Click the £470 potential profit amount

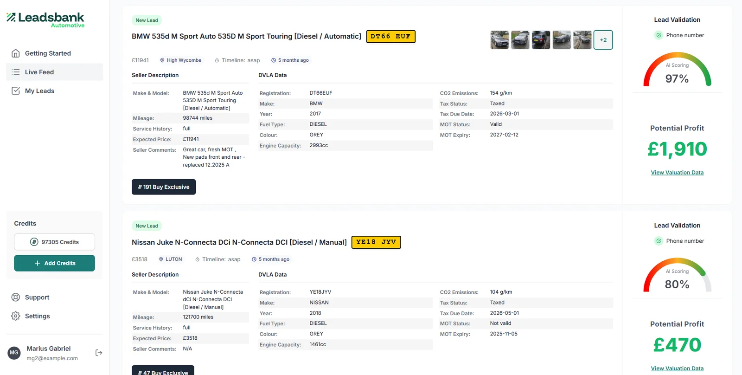click(677, 345)
